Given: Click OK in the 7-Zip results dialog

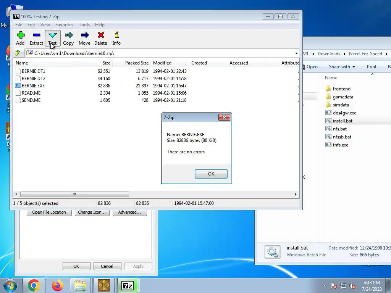Looking at the screenshot, I should (x=211, y=174).
